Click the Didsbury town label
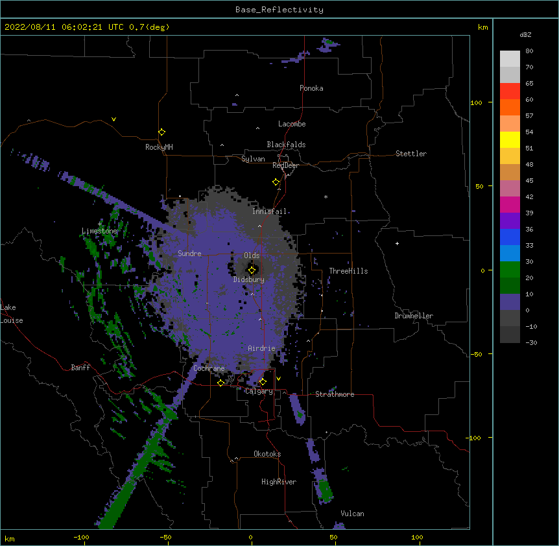 click(x=249, y=279)
